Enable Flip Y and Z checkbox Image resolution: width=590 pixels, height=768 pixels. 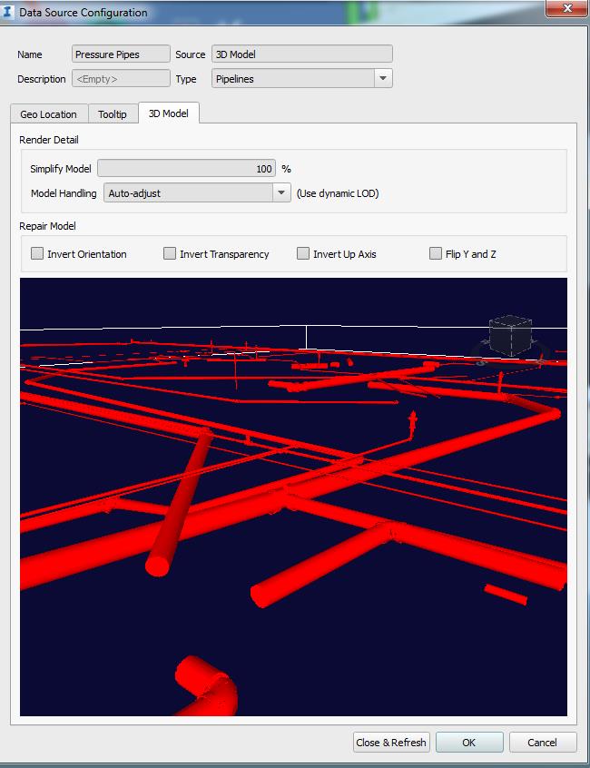436,253
